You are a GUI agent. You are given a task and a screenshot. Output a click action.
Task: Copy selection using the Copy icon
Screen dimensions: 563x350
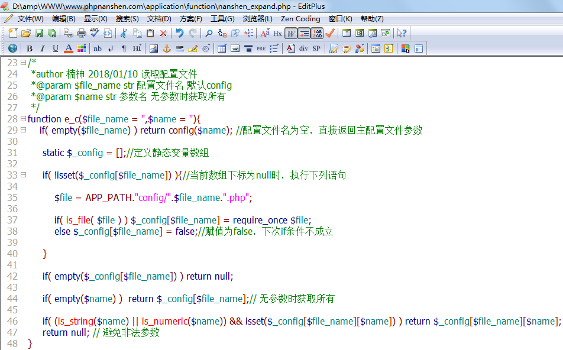pos(137,33)
